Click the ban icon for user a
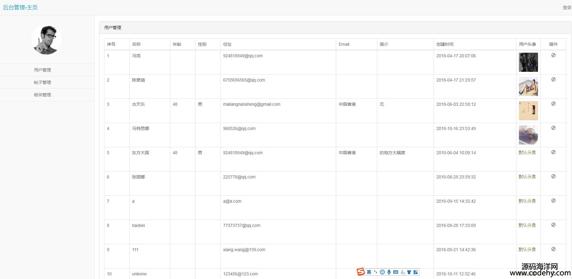Viewport: 572px width, 279px height. click(x=553, y=201)
